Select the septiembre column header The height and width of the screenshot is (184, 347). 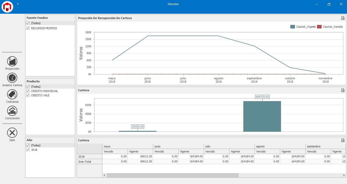tap(325, 146)
